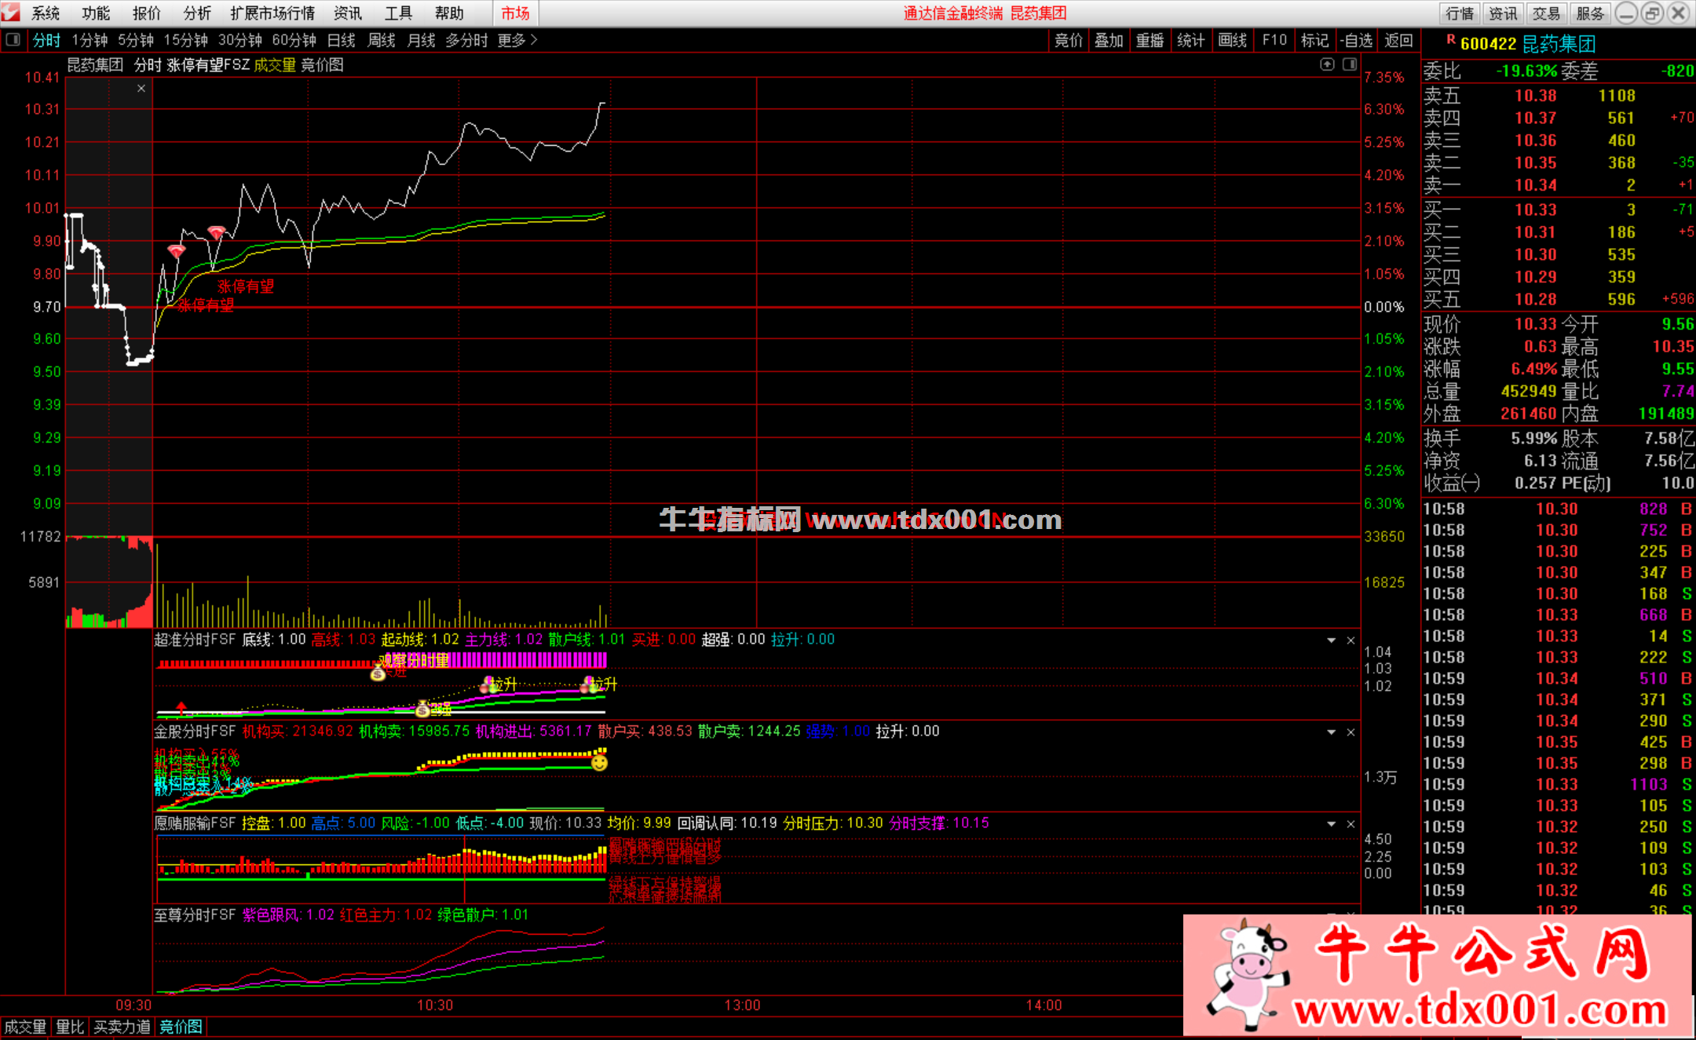
Task: Click the upload arrow icon above chart
Action: click(x=1327, y=64)
